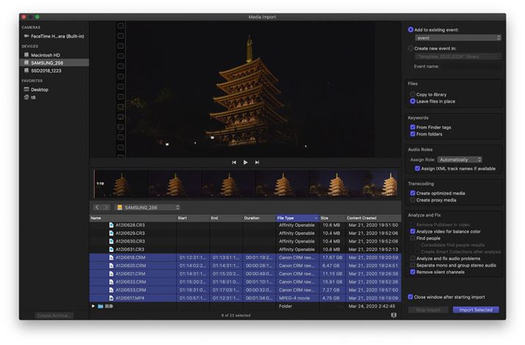Jump to previous clip with skip-back icon
The width and height of the screenshot is (525, 345).
click(234, 162)
